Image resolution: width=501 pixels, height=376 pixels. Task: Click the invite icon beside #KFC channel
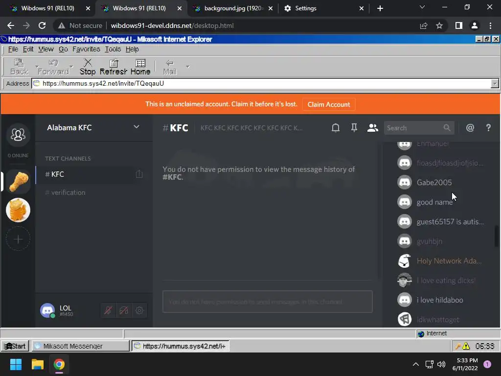(x=139, y=174)
